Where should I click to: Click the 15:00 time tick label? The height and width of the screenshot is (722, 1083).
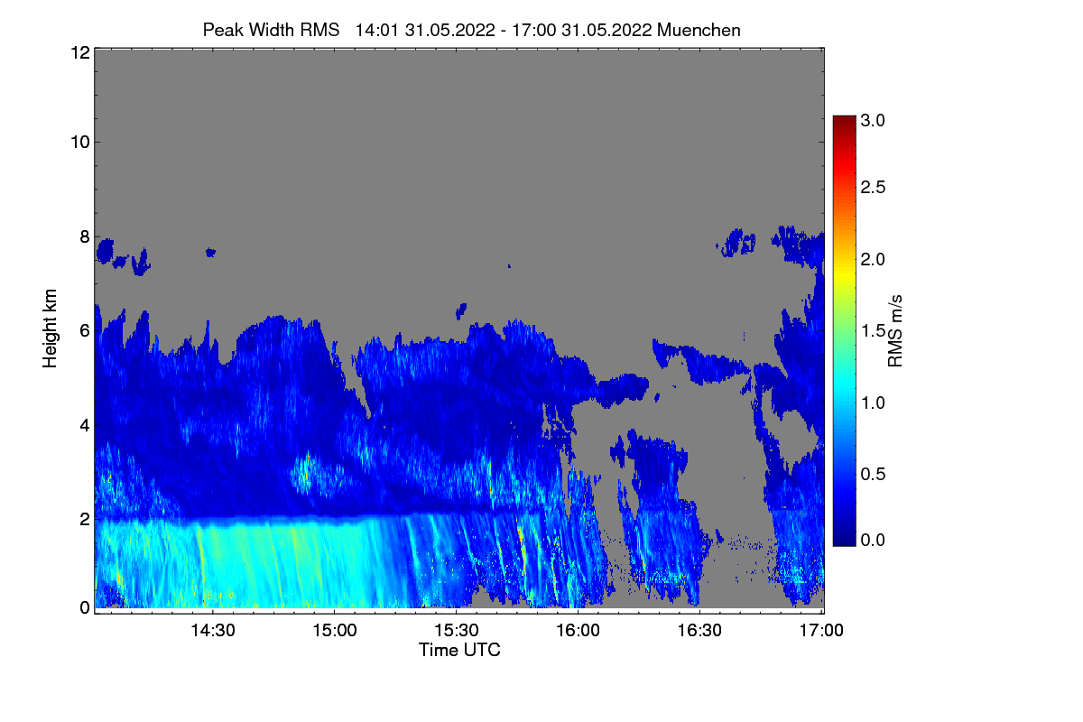tap(334, 630)
